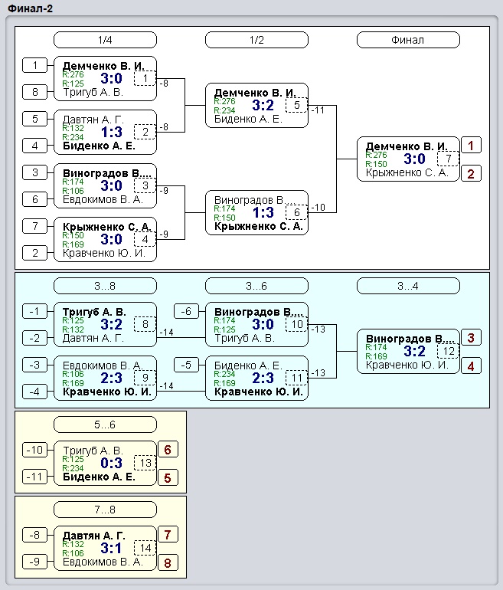Click seed box 8 left of Тригуб quarterfinal
Image resolution: width=503 pixels, height=590 pixels.
coord(35,92)
